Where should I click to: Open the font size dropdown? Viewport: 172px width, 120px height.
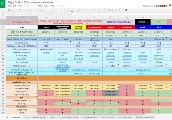click(55, 10)
